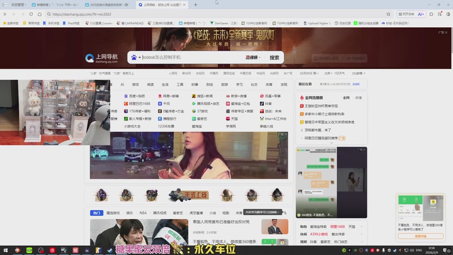Select the 财经 category tab
The image size is (453, 255).
pyautogui.click(x=210, y=84)
